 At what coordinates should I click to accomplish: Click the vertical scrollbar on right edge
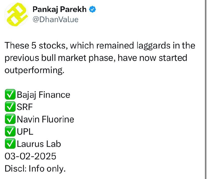(206, 89)
